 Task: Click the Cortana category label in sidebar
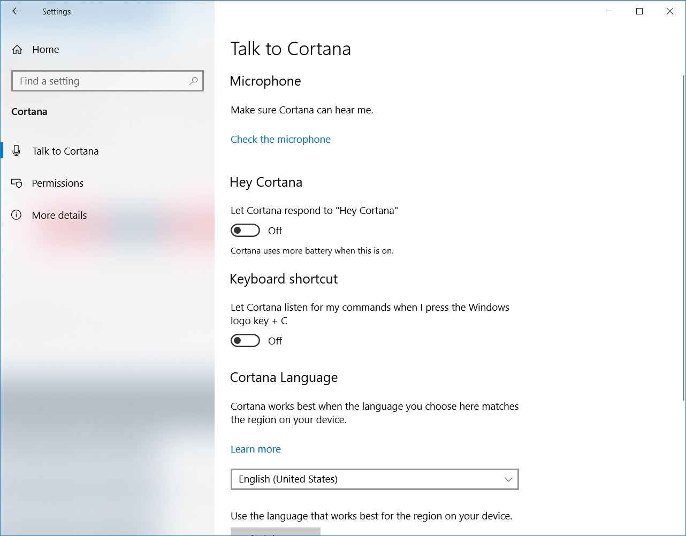29,111
